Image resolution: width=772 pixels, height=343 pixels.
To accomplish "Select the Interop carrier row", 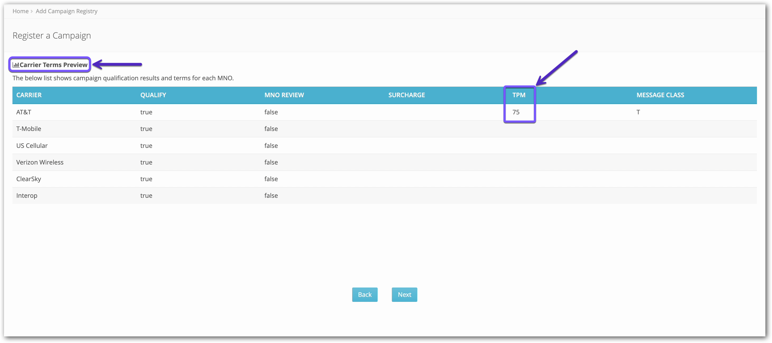I will tap(27, 195).
